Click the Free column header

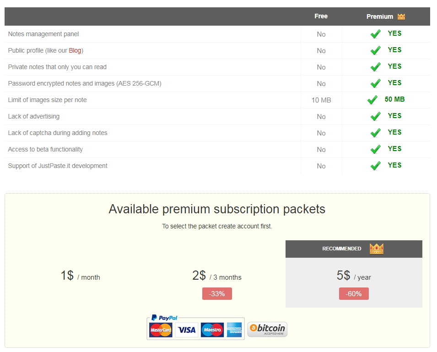pyautogui.click(x=321, y=16)
